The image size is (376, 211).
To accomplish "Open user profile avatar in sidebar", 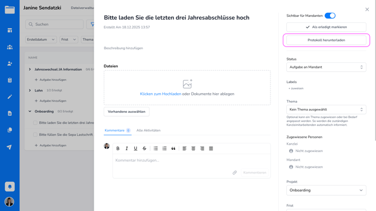I will [10, 201].
